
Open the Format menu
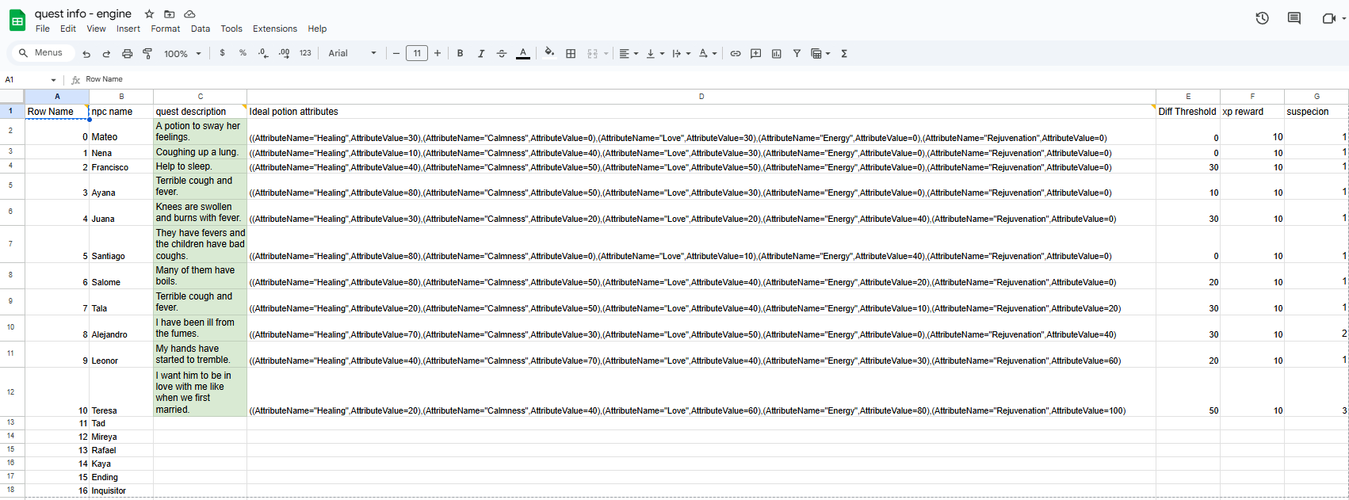(165, 29)
